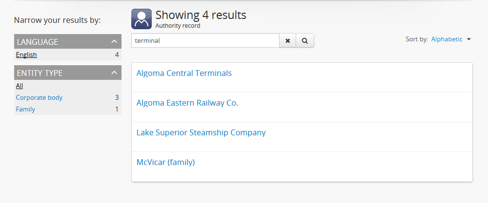
Task: Collapse the Entity Type facet chevron
Action: pos(114,73)
